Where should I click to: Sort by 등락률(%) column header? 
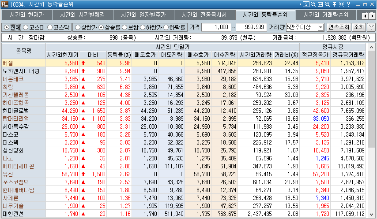[119, 55]
